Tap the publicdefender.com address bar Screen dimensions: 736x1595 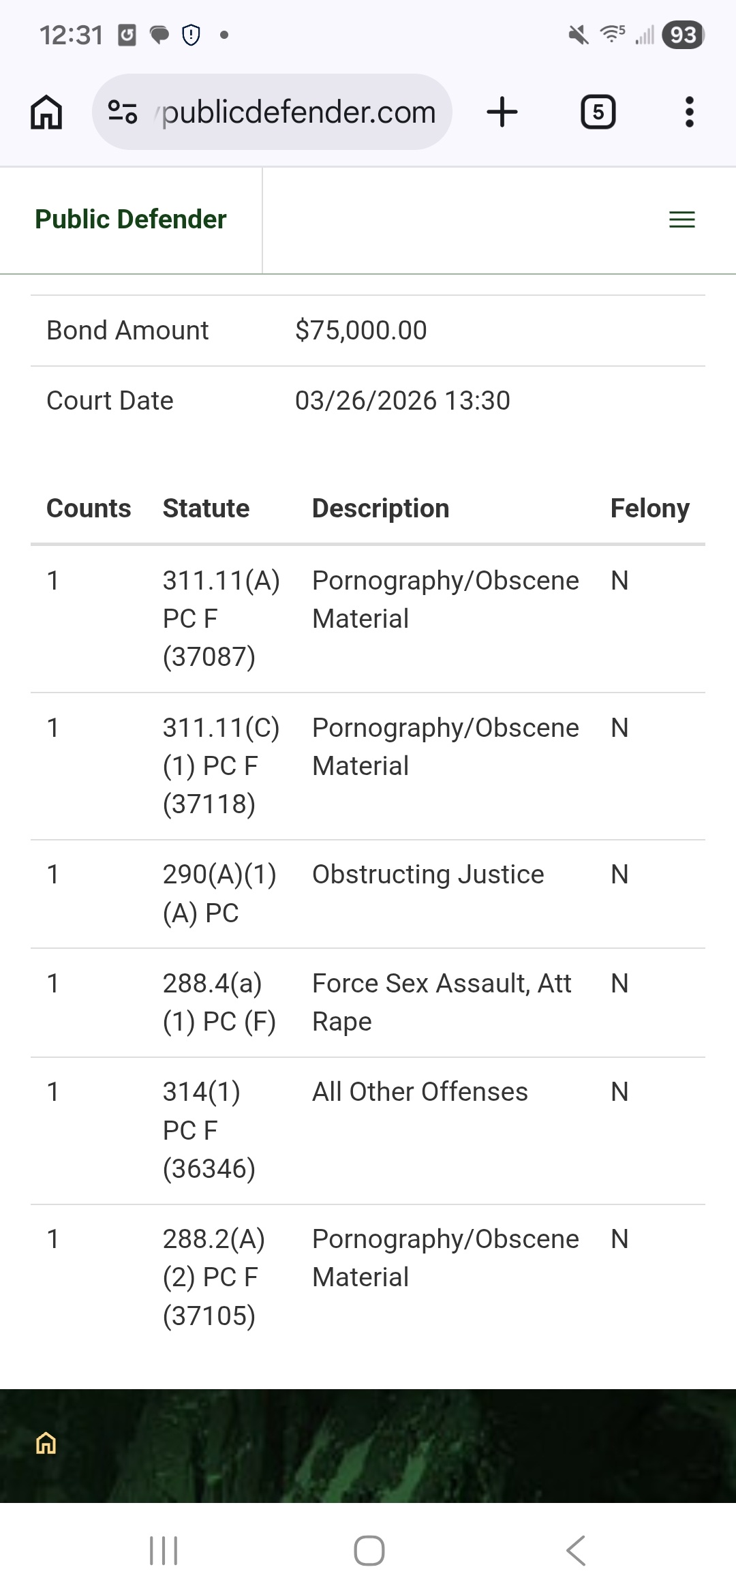tap(298, 112)
